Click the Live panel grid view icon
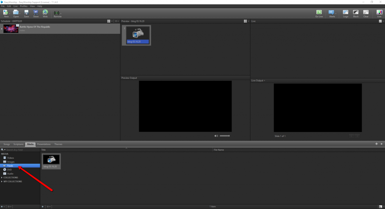 click(x=380, y=21)
